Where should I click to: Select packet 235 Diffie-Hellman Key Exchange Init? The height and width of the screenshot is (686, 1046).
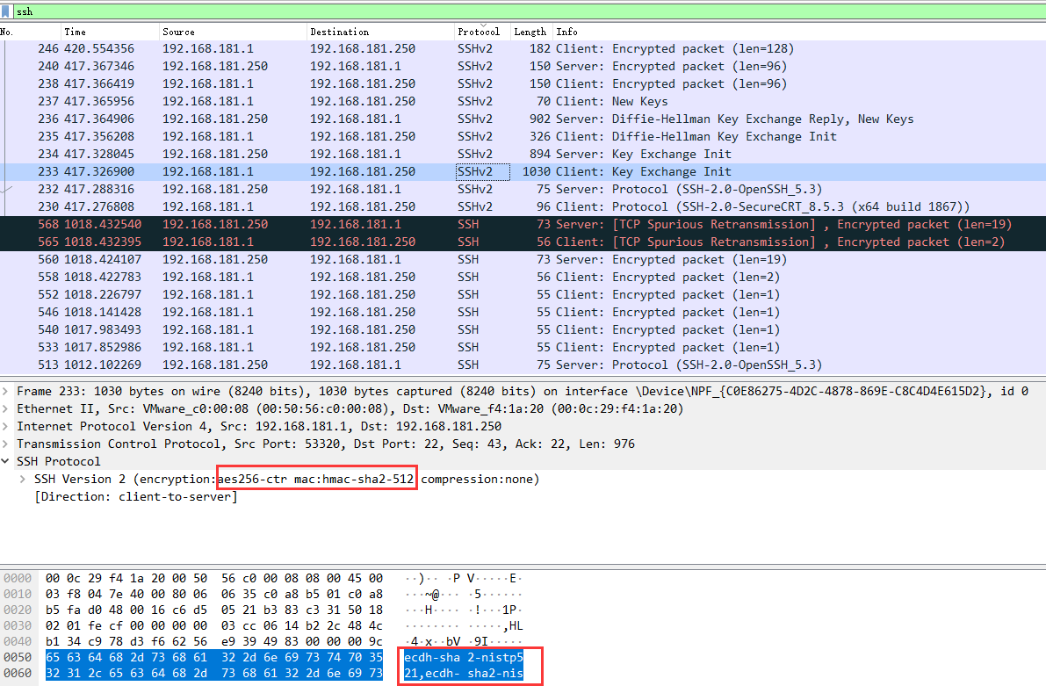523,136
